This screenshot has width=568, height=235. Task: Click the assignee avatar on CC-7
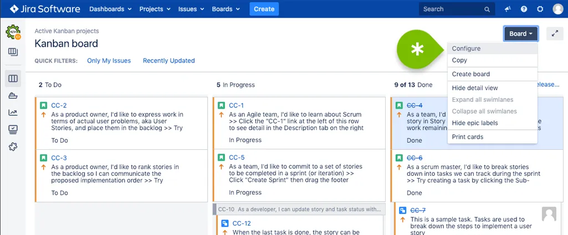(x=549, y=214)
